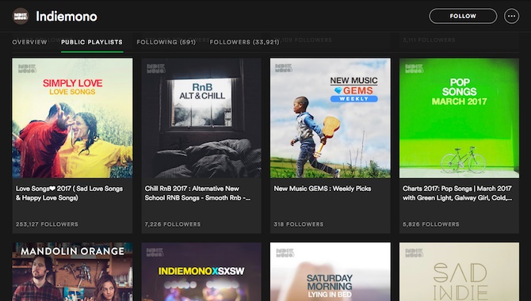531x301 pixels.
Task: Open the Simply Love playlist cover
Action: [72, 118]
